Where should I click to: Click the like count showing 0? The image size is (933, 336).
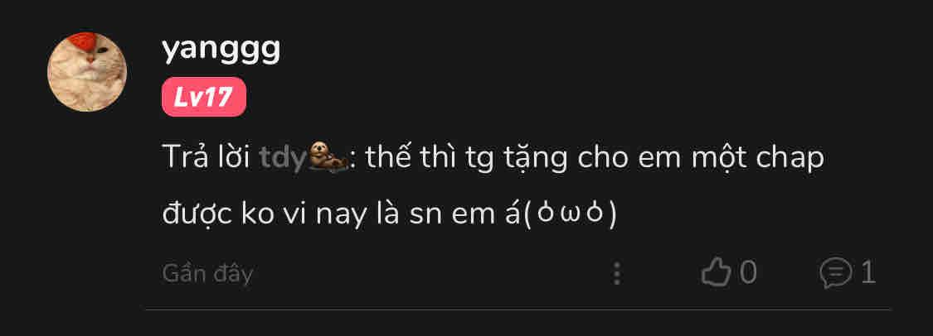pos(748,273)
